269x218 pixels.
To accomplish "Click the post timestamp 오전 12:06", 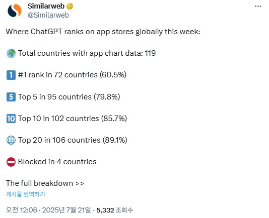I will 22,210.
